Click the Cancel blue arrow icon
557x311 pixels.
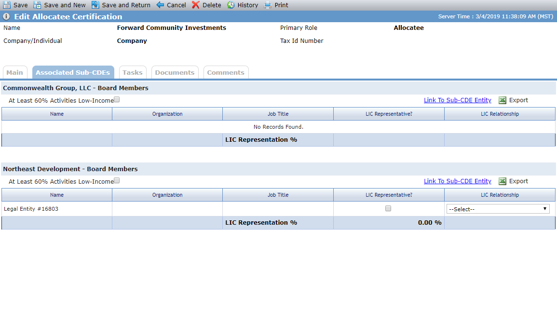coord(160,5)
